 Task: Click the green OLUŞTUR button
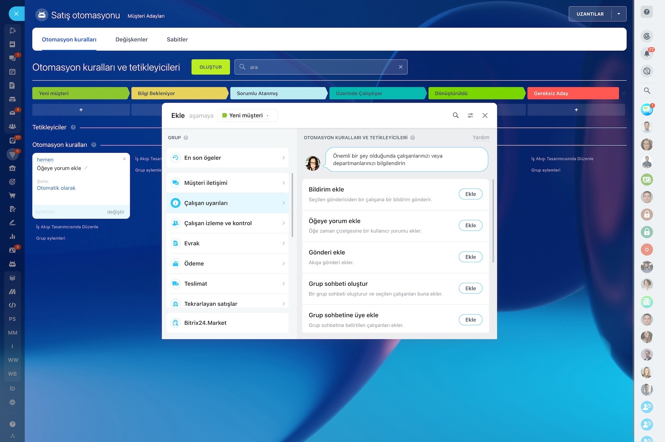click(210, 67)
